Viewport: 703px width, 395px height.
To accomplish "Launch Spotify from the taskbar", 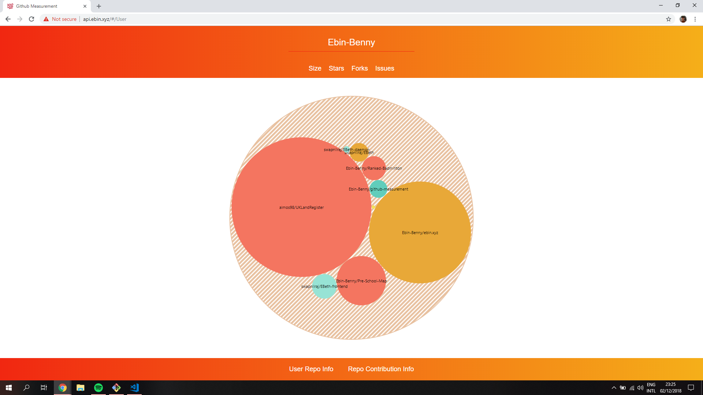I will pos(98,388).
